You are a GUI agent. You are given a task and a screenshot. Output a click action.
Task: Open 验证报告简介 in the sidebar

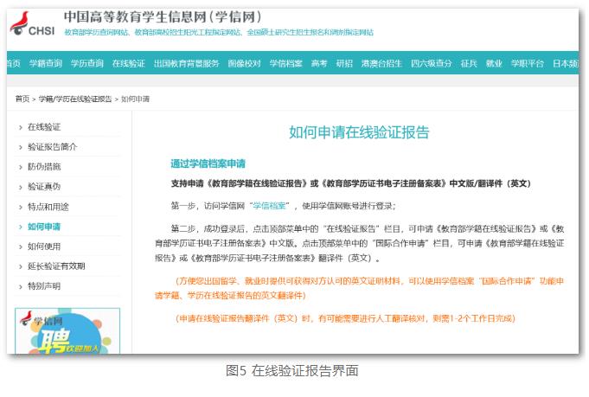pyautogui.click(x=52, y=147)
